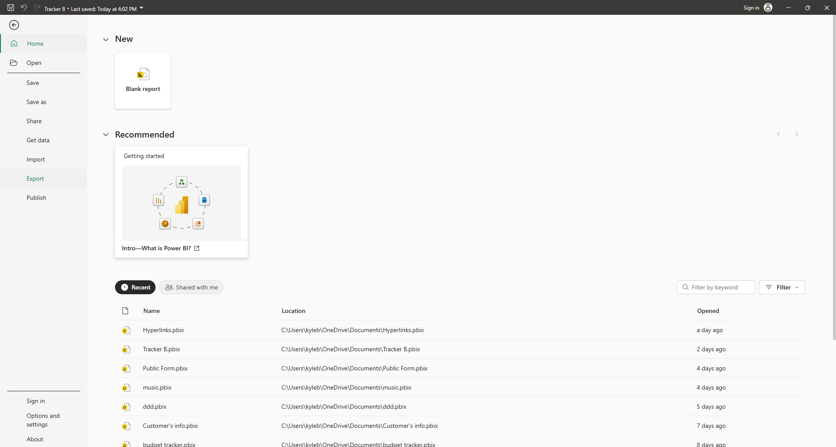Open Options and settings
The width and height of the screenshot is (836, 447).
(x=44, y=420)
